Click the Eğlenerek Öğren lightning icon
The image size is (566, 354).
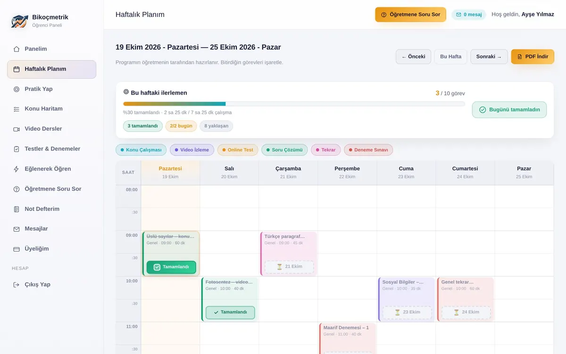pos(17,169)
